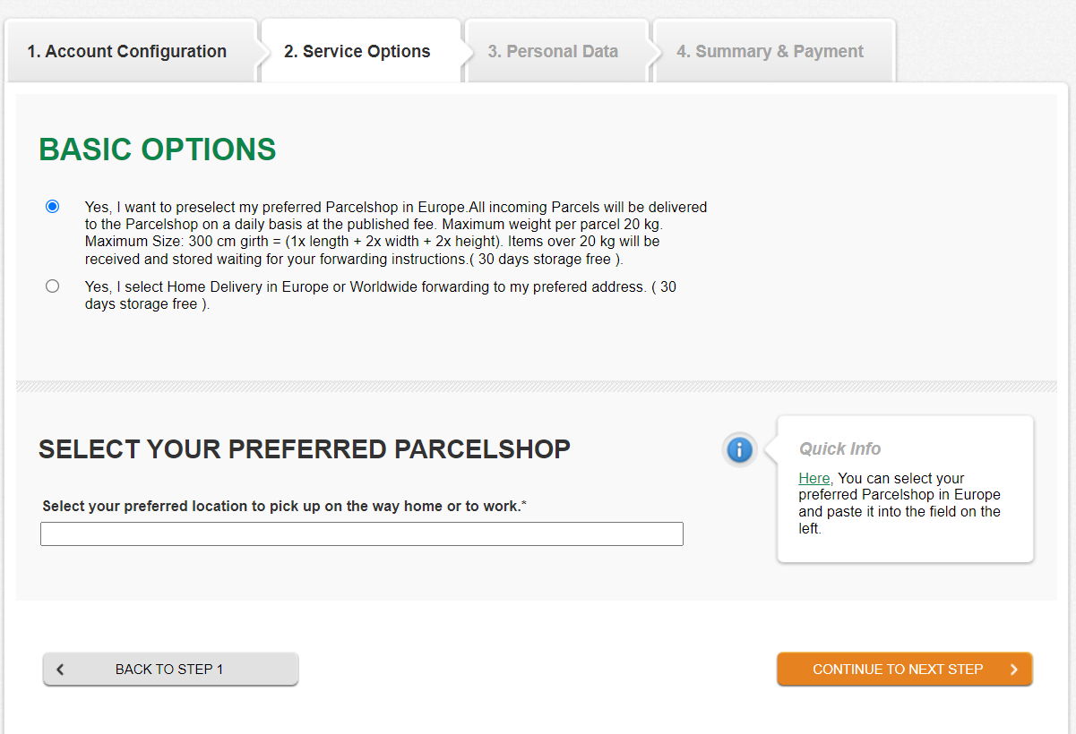
Task: Click the Home Delivery option description text
Action: click(381, 295)
